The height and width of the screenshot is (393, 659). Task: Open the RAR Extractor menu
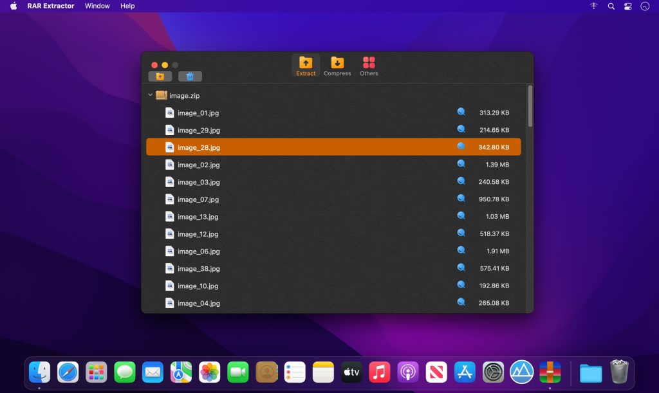[x=51, y=6]
